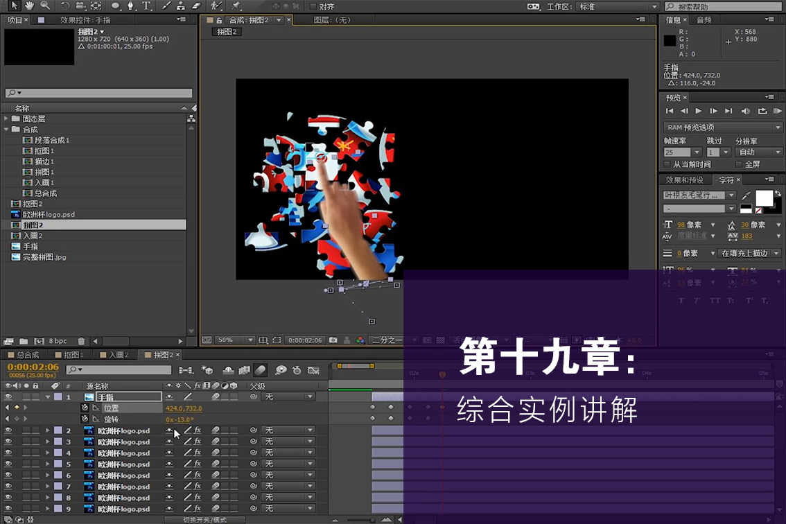This screenshot has height=524, width=786.
Task: Play the preview
Action: [698, 111]
